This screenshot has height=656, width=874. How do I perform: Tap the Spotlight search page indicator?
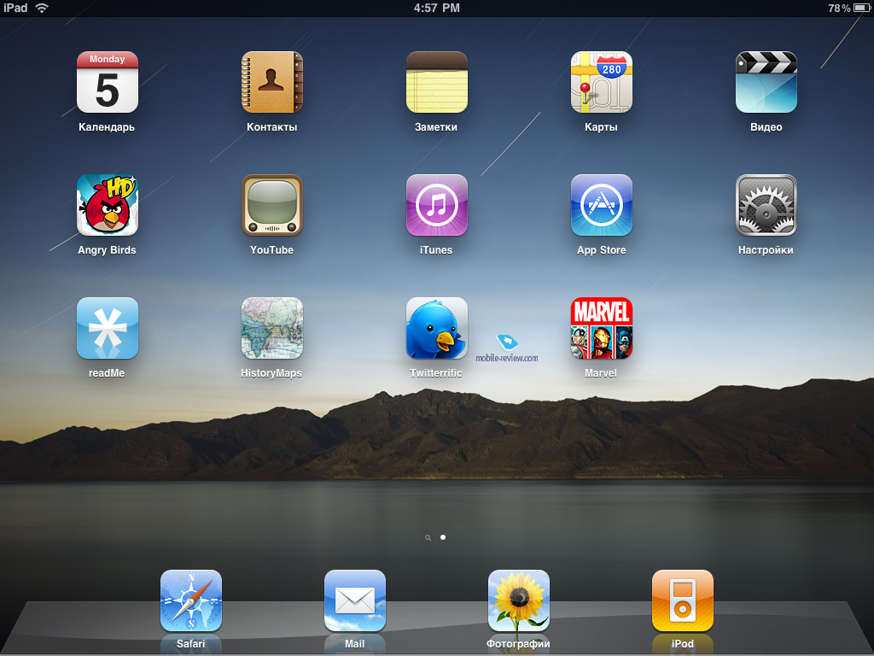tap(428, 538)
